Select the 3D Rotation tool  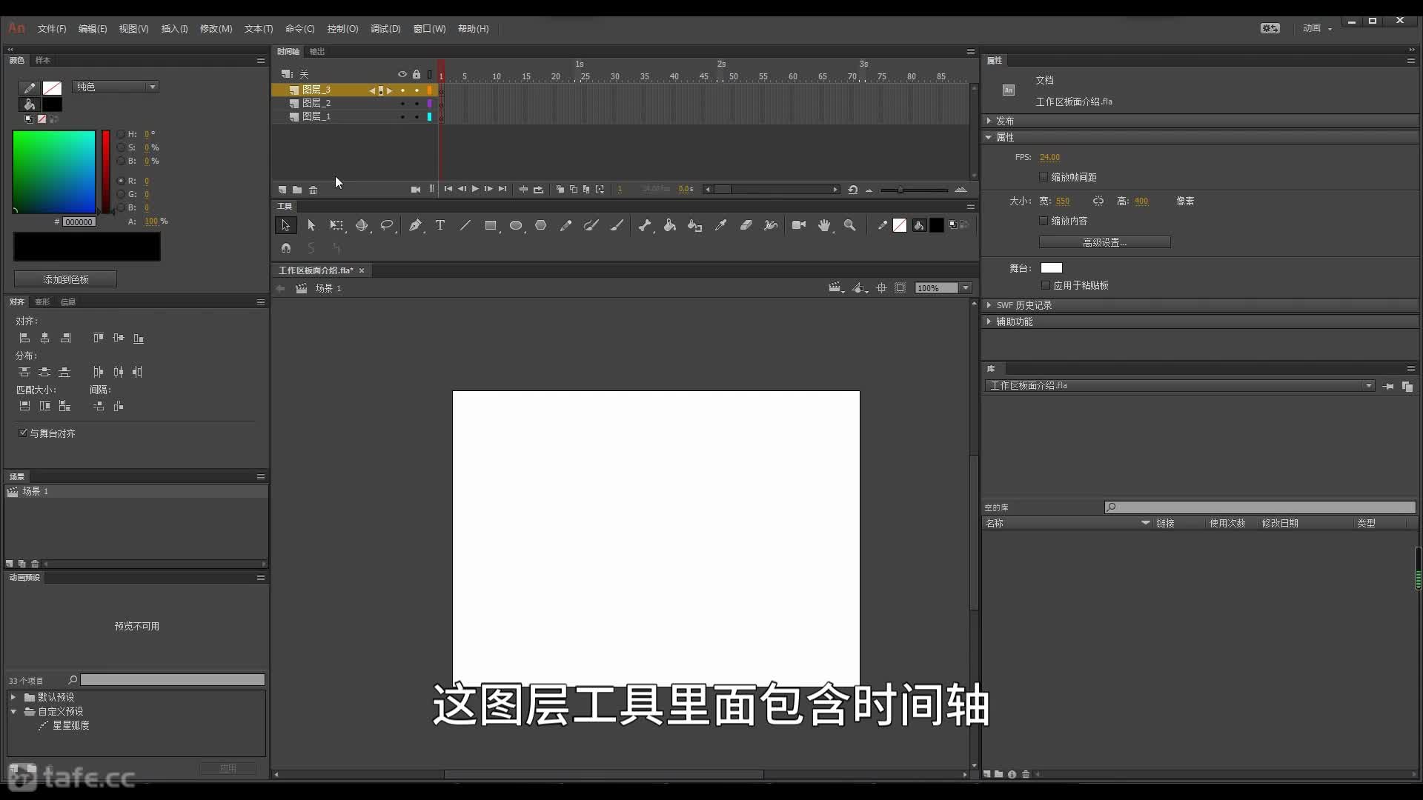[x=362, y=225]
